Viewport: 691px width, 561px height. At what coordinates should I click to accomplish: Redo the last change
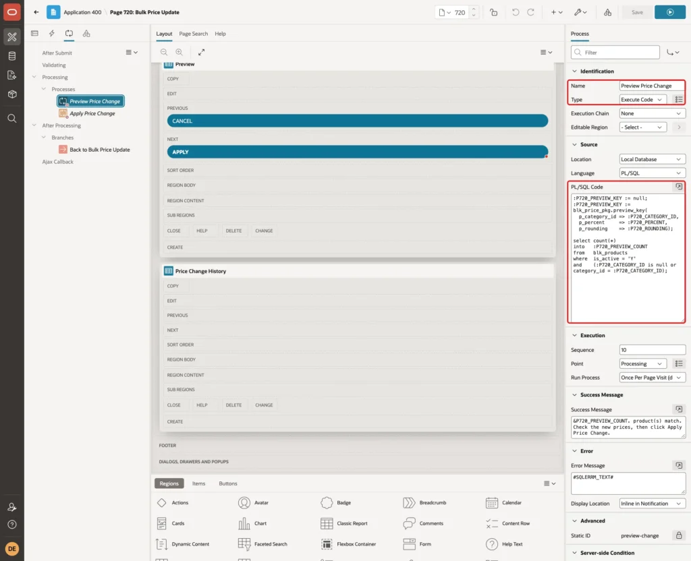(530, 12)
